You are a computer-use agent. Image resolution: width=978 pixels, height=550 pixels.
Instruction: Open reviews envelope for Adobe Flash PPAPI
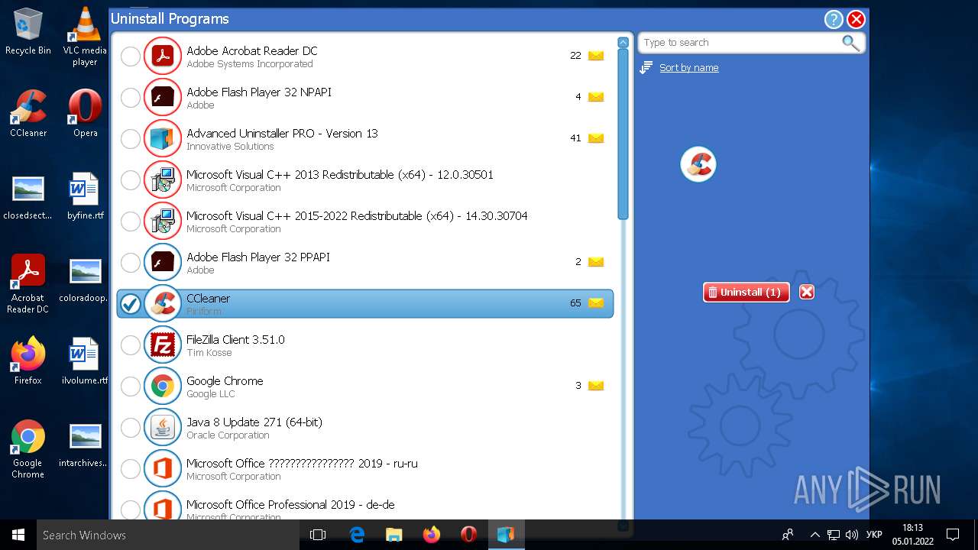(x=596, y=262)
